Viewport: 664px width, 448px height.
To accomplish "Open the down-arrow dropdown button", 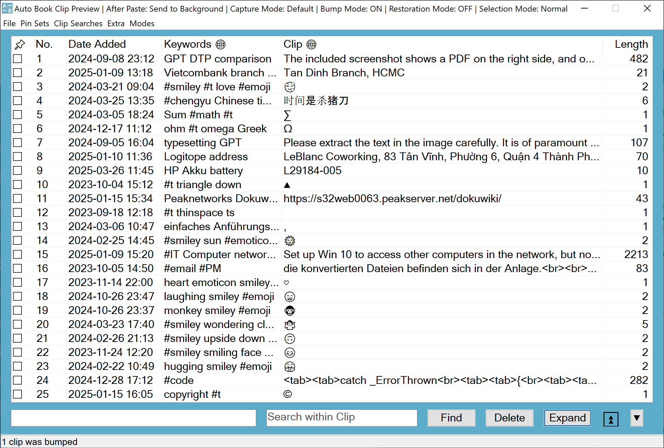I will [x=637, y=418].
